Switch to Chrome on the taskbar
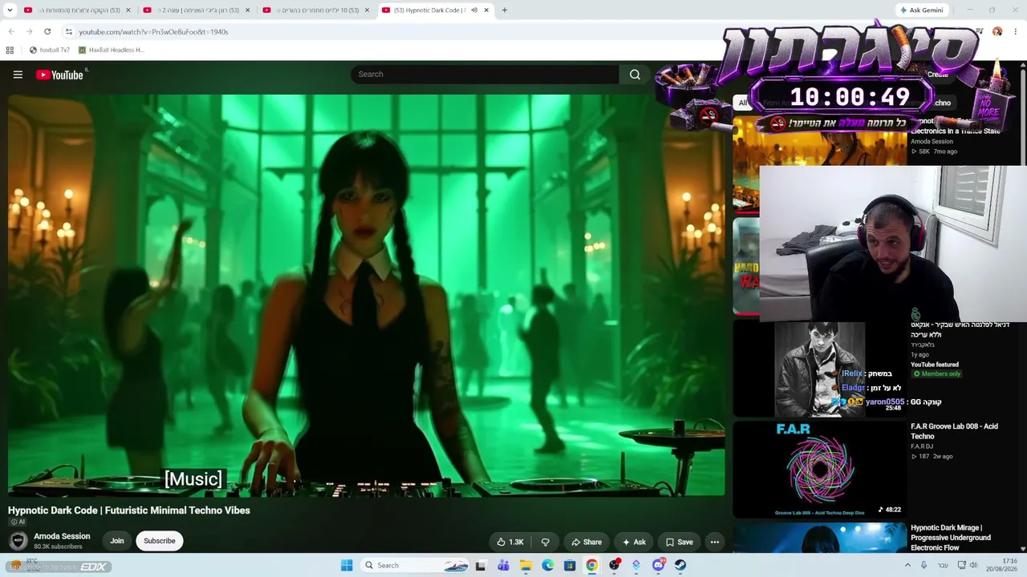Screen dimensions: 1027x577 point(591,565)
